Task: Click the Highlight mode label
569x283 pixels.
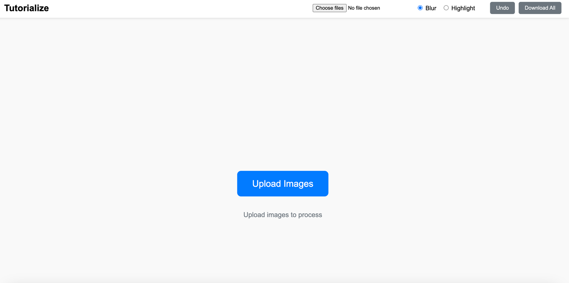Action: click(x=463, y=8)
